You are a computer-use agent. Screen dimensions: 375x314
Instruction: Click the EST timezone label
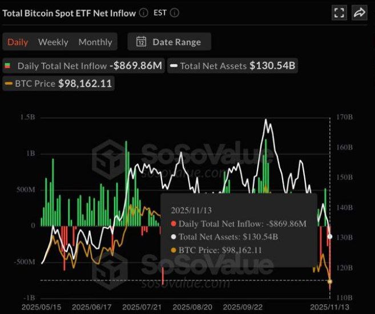pyautogui.click(x=160, y=13)
